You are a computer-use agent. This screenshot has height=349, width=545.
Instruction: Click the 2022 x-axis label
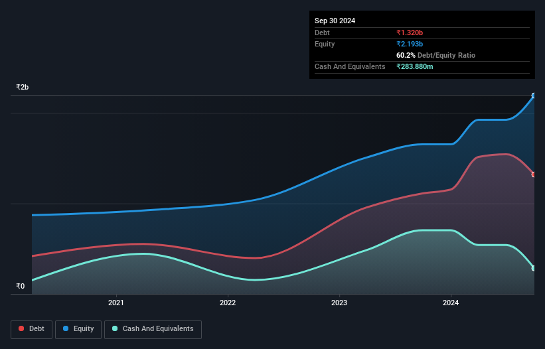(228, 303)
